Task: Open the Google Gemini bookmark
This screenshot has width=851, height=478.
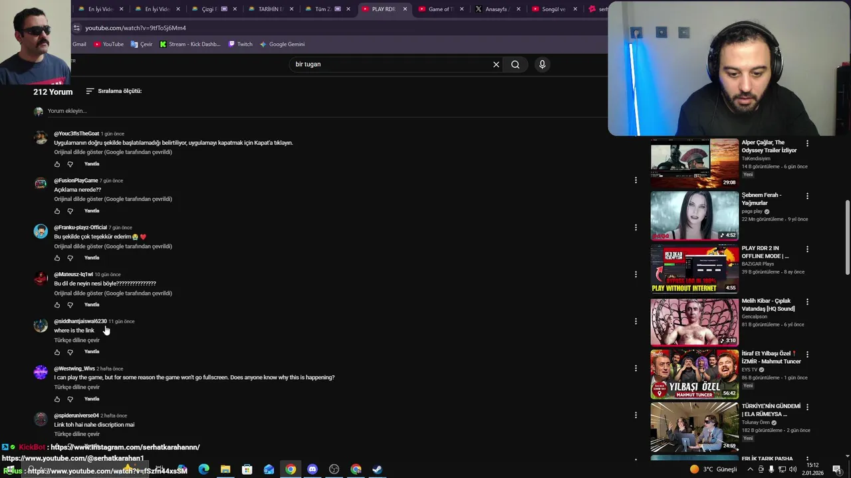Action: tap(282, 44)
